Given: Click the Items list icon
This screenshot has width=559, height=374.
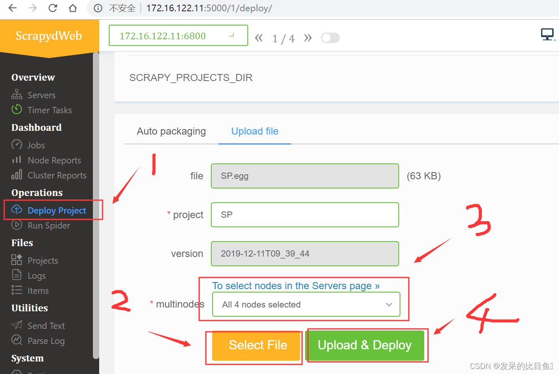Looking at the screenshot, I should point(16,290).
